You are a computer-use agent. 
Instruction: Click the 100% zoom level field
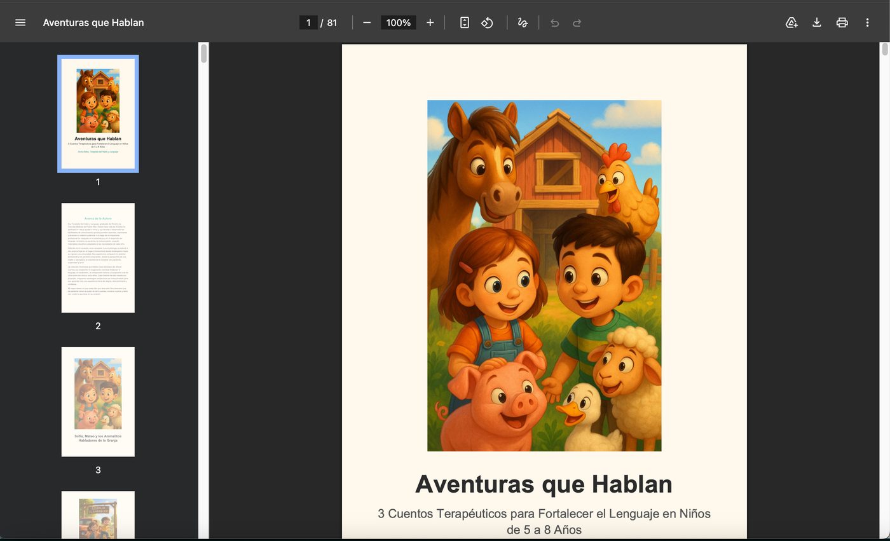(398, 22)
